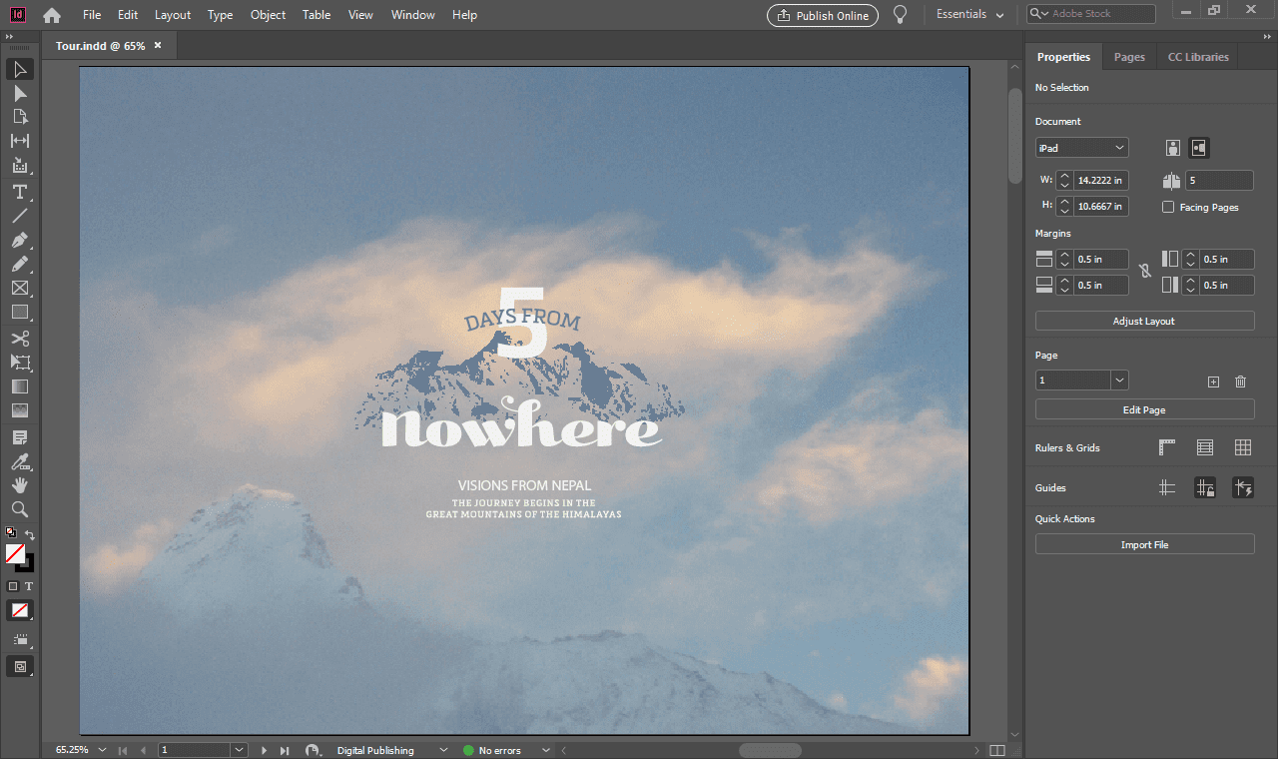Image resolution: width=1278 pixels, height=759 pixels.
Task: Select the Gradient Feather tool
Action: [20, 409]
